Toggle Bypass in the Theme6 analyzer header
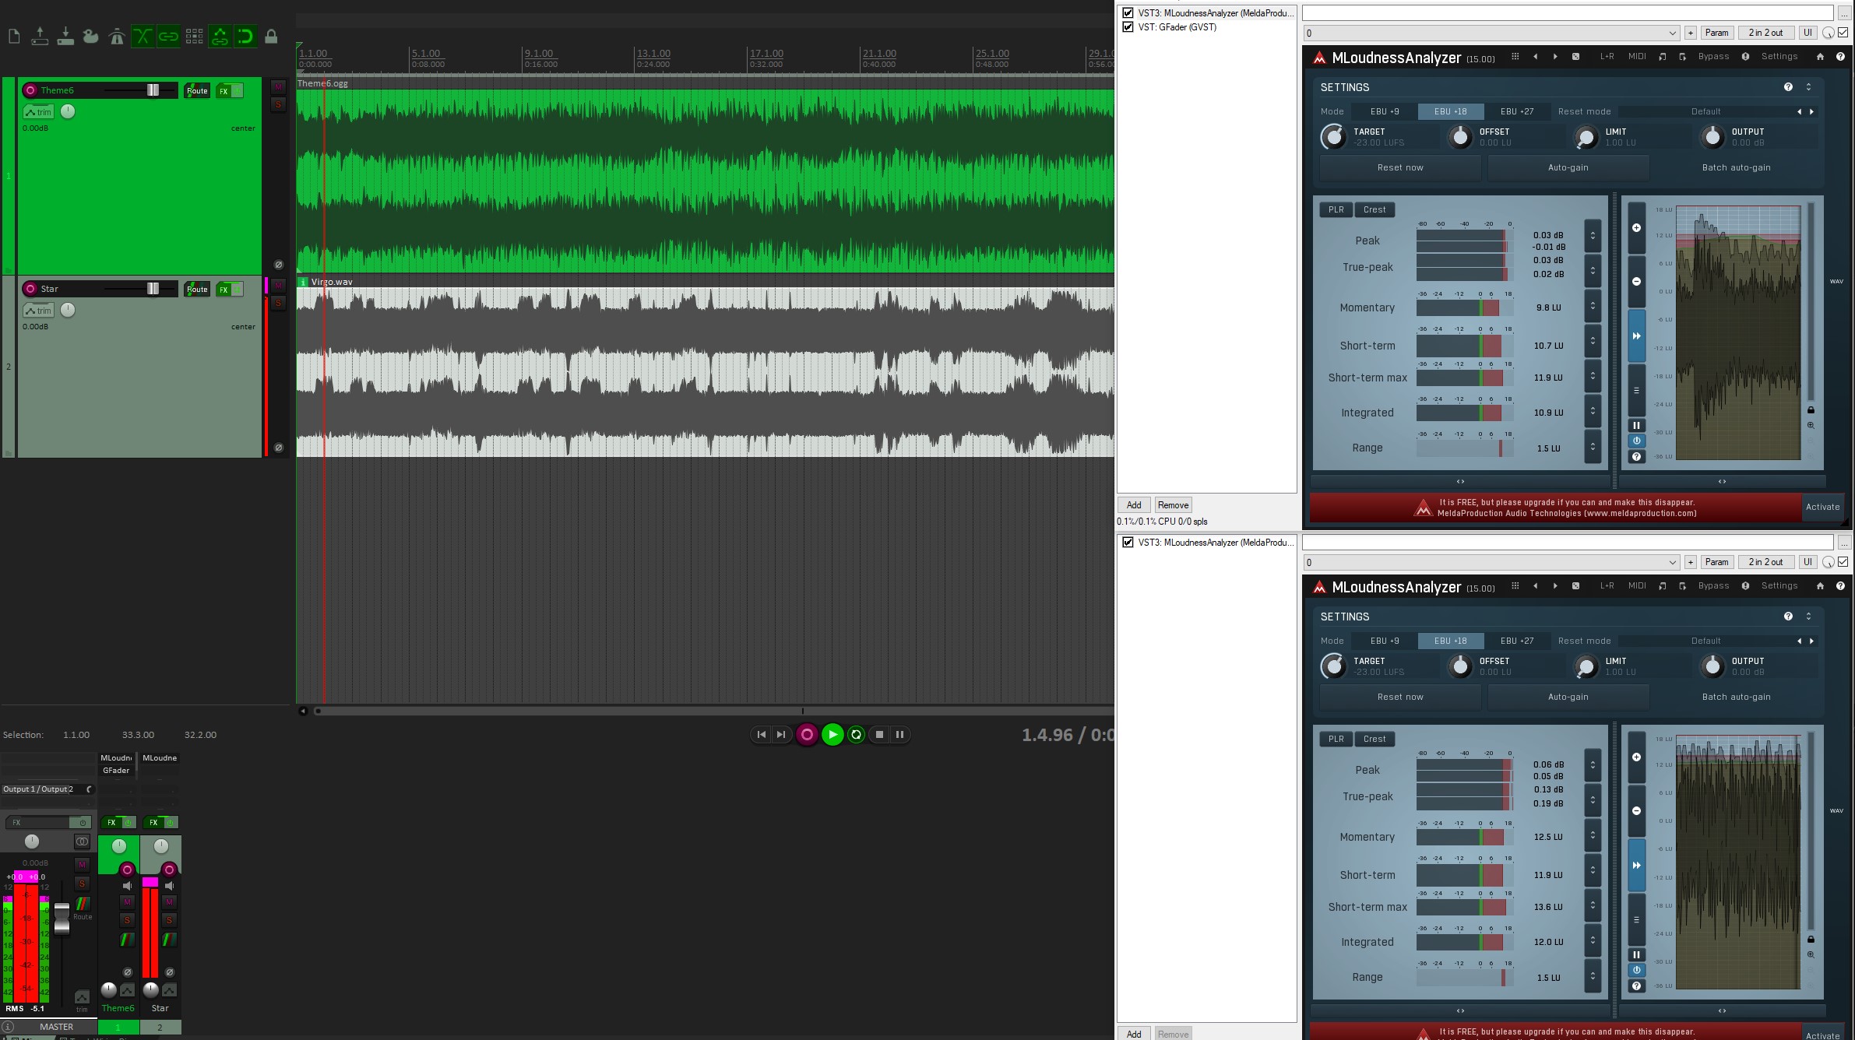The width and height of the screenshot is (1855, 1040). pyautogui.click(x=1713, y=57)
